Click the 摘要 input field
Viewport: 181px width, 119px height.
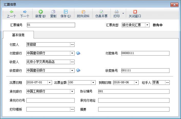coord(134,109)
